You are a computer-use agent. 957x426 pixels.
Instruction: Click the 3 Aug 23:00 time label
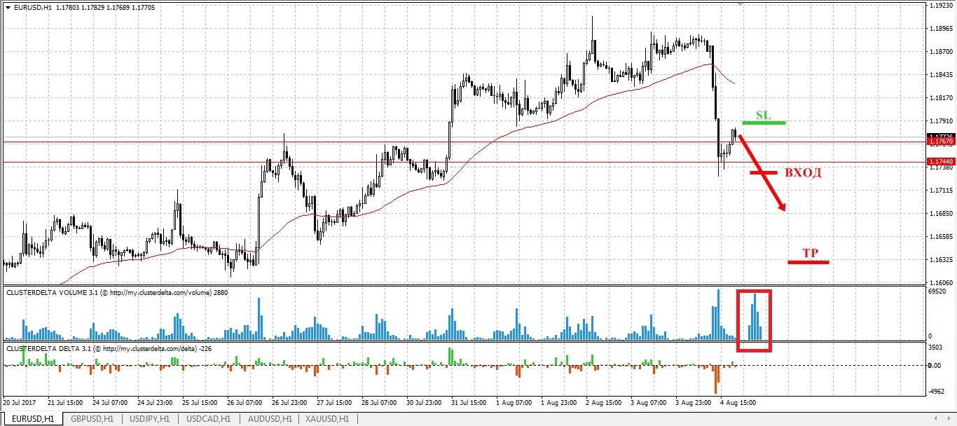click(x=693, y=403)
